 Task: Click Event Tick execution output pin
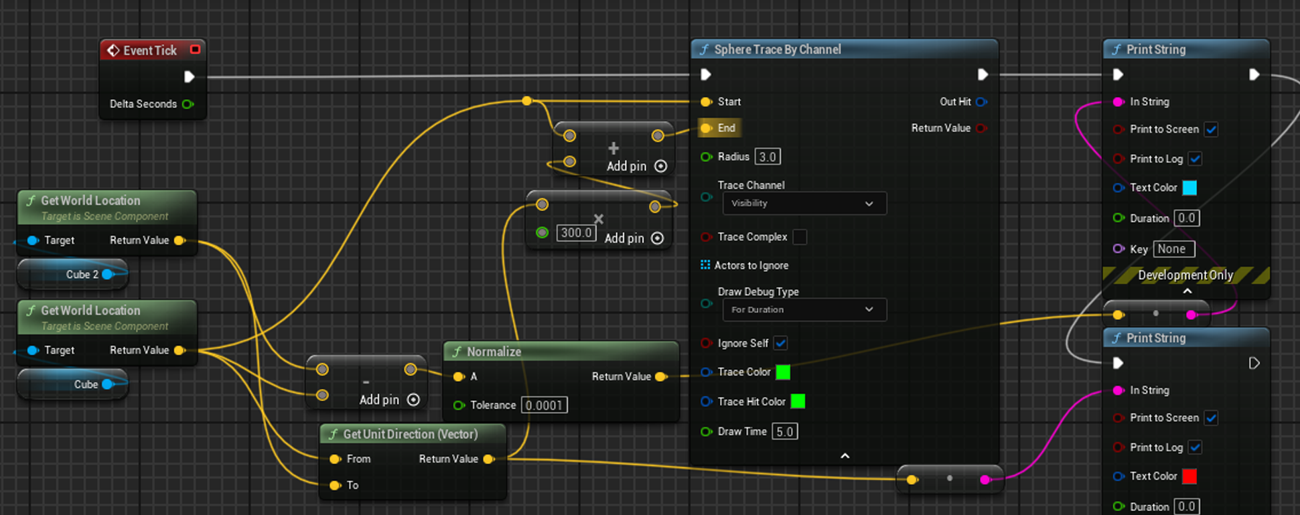point(190,77)
